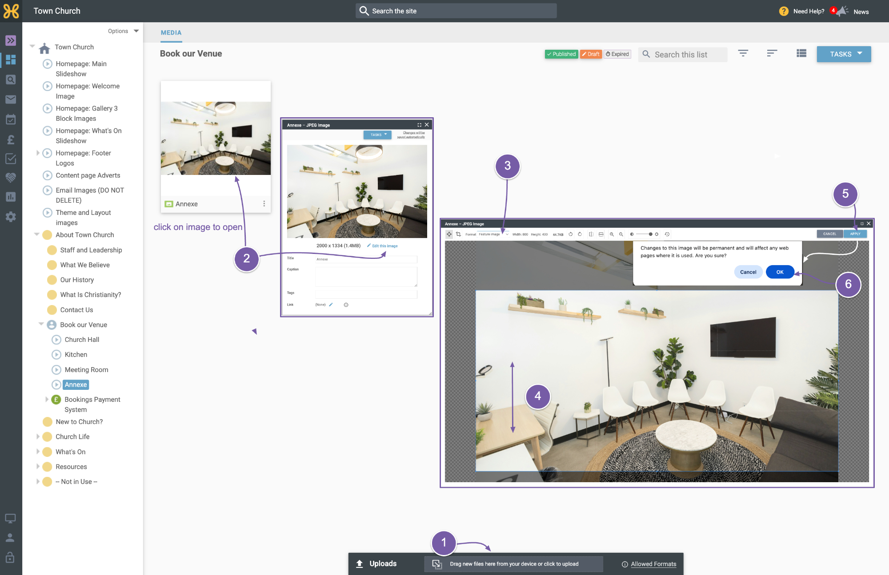Screen dimensions: 889x575
Task: Click the monitor icon near sidebar bottom
Action: 10,518
